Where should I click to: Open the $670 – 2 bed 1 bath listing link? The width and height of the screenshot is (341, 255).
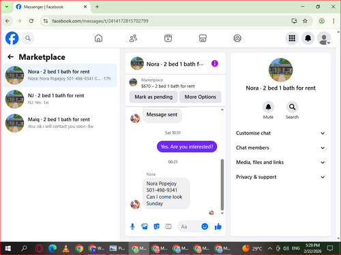click(168, 86)
